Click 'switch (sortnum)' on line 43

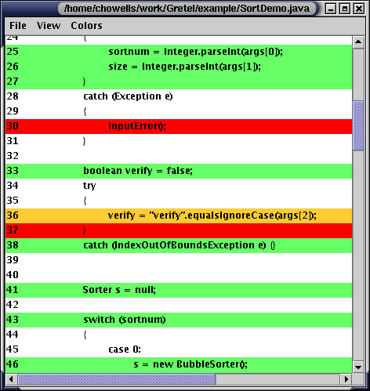(x=125, y=320)
